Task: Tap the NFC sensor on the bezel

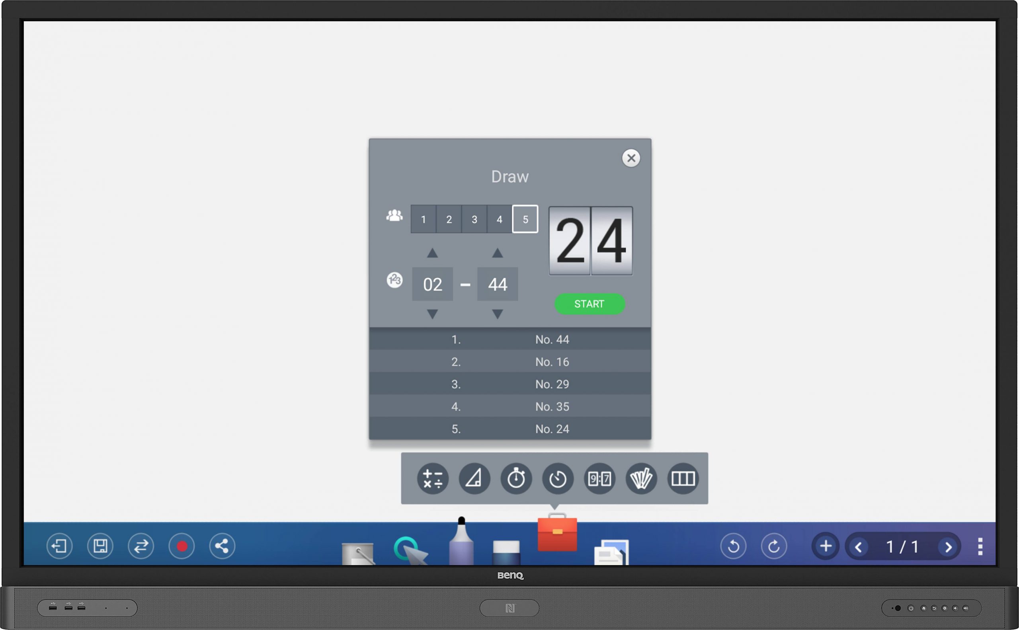Action: coord(509,608)
